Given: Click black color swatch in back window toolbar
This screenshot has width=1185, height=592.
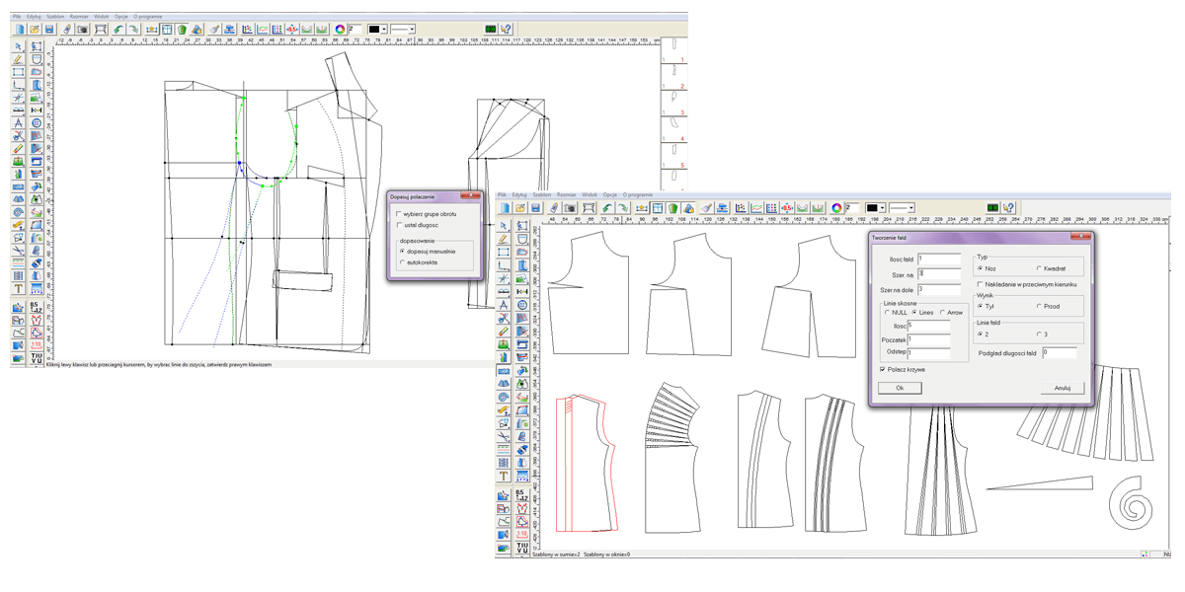Looking at the screenshot, I should [x=373, y=30].
